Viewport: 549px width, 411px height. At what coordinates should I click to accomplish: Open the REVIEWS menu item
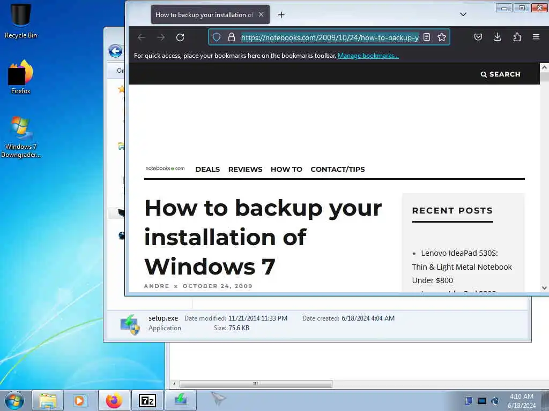[245, 170]
